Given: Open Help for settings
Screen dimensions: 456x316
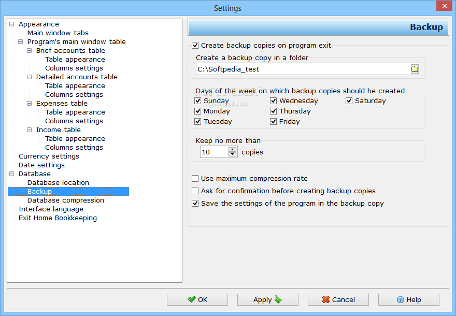Looking at the screenshot, I should [x=409, y=299].
